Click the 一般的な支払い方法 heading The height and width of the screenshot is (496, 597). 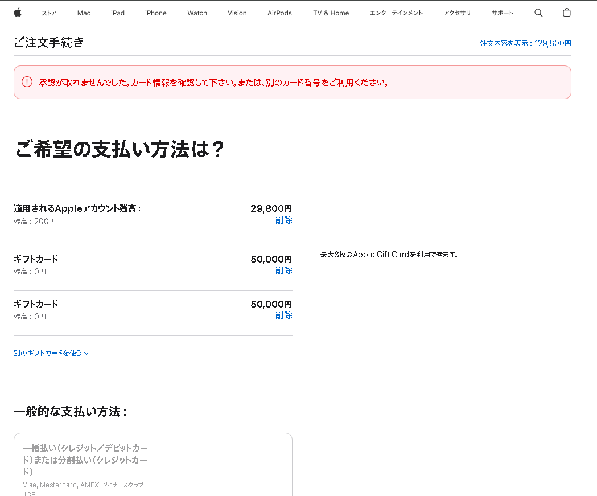(70, 411)
